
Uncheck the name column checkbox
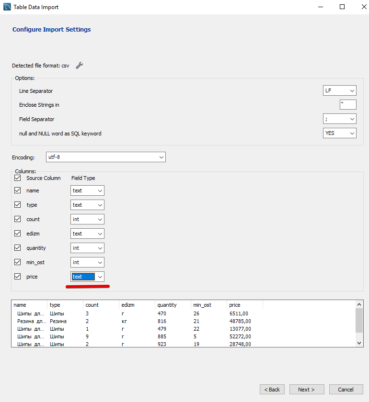coord(18,190)
